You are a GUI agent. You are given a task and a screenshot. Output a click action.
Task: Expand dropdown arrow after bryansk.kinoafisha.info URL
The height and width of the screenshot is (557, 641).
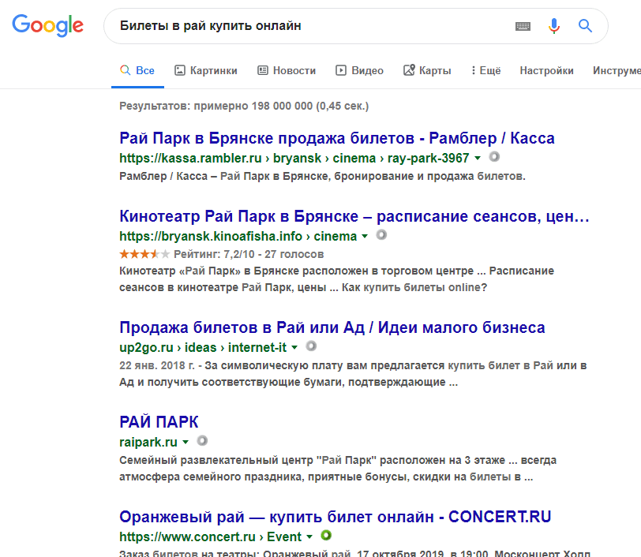pos(365,237)
